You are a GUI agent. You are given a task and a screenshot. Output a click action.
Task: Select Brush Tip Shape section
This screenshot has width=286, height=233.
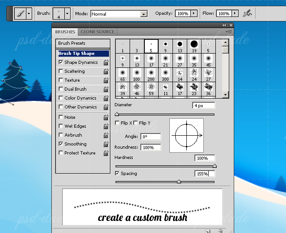pos(84,54)
